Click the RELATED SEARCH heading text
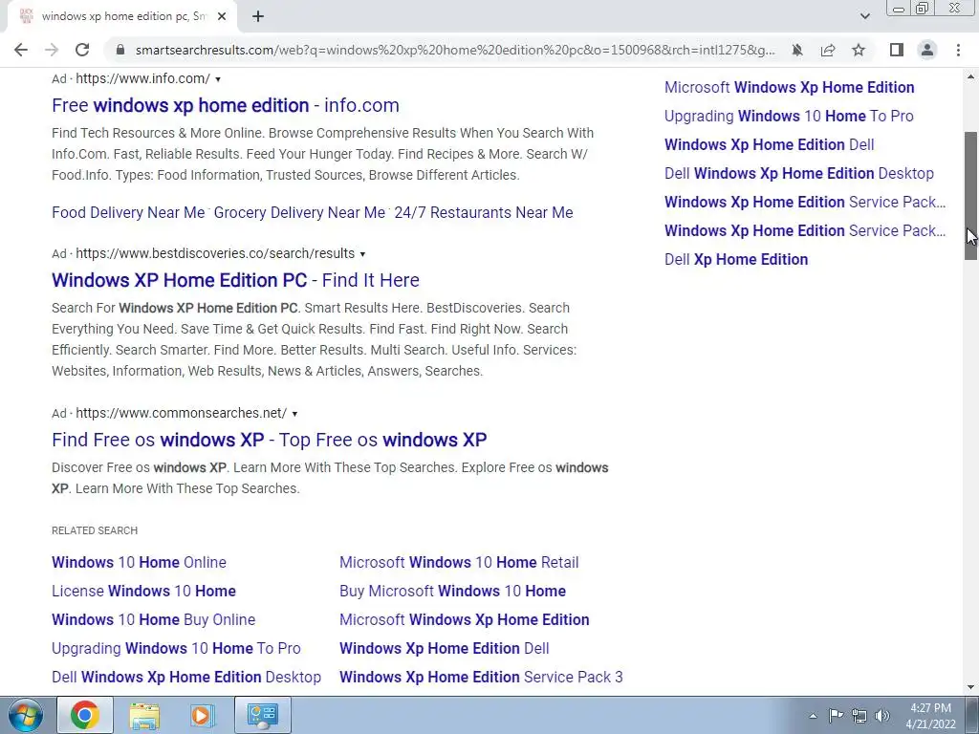 95,530
